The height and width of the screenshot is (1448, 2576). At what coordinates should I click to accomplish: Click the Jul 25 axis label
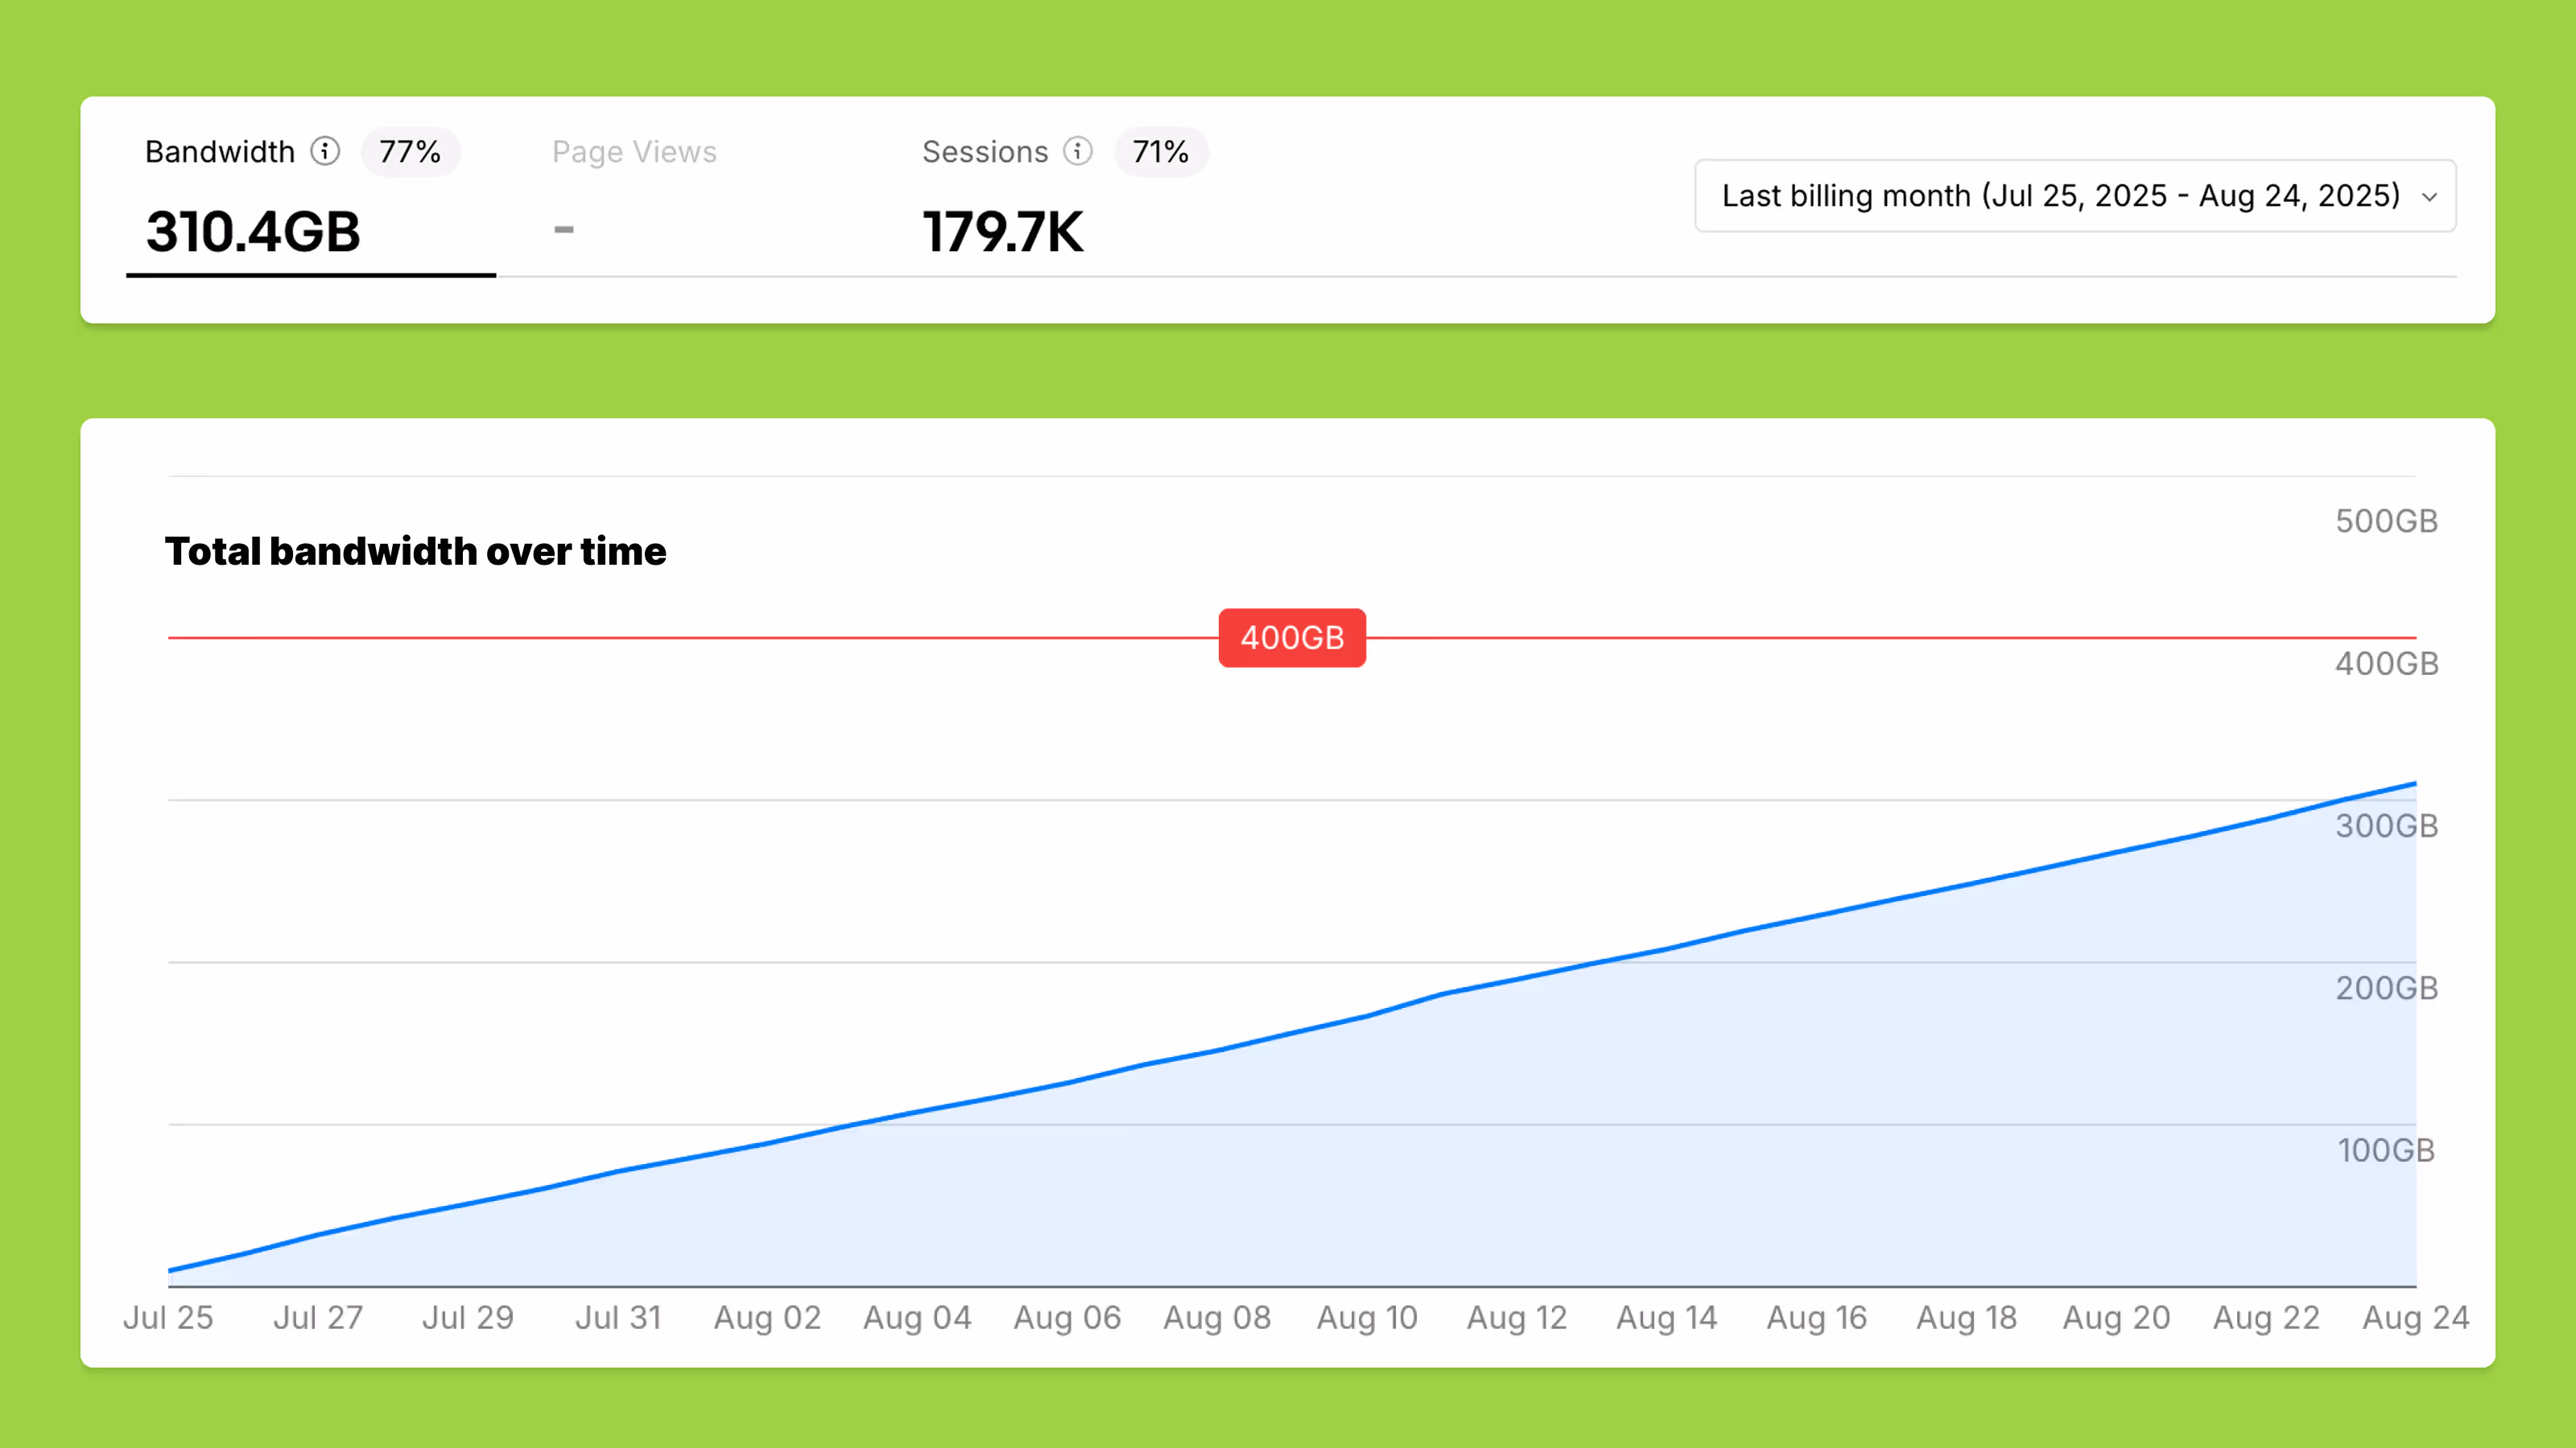168,1317
